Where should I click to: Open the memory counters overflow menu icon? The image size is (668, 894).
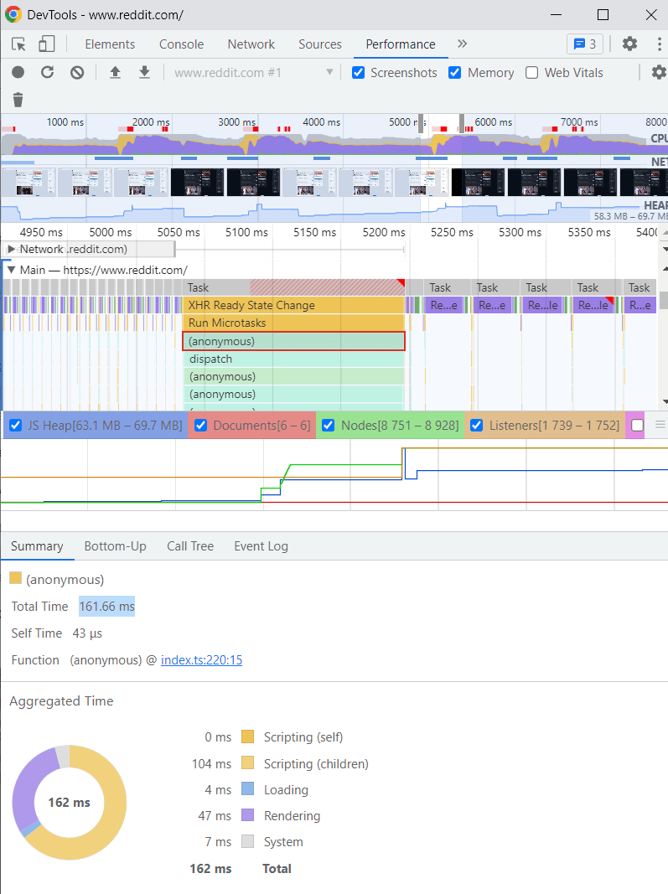point(660,425)
